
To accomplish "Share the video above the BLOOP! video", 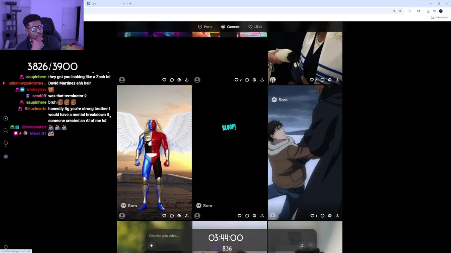I will click(262, 80).
